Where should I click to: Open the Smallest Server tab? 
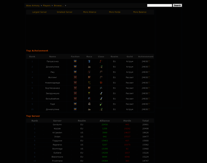coord(65,12)
